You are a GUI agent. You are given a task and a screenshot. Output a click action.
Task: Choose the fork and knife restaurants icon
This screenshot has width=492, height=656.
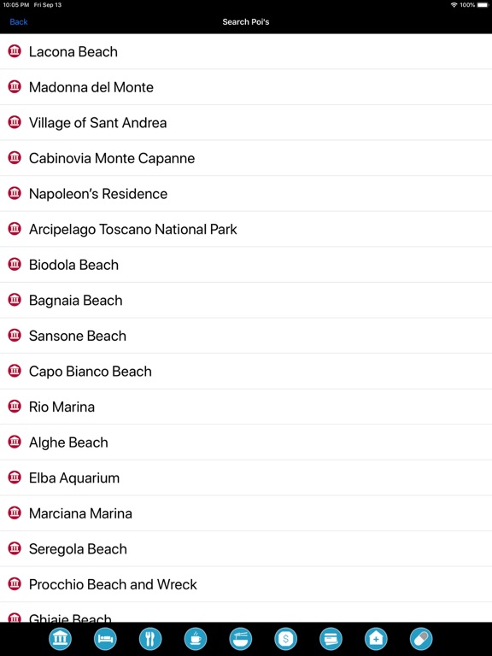click(150, 639)
